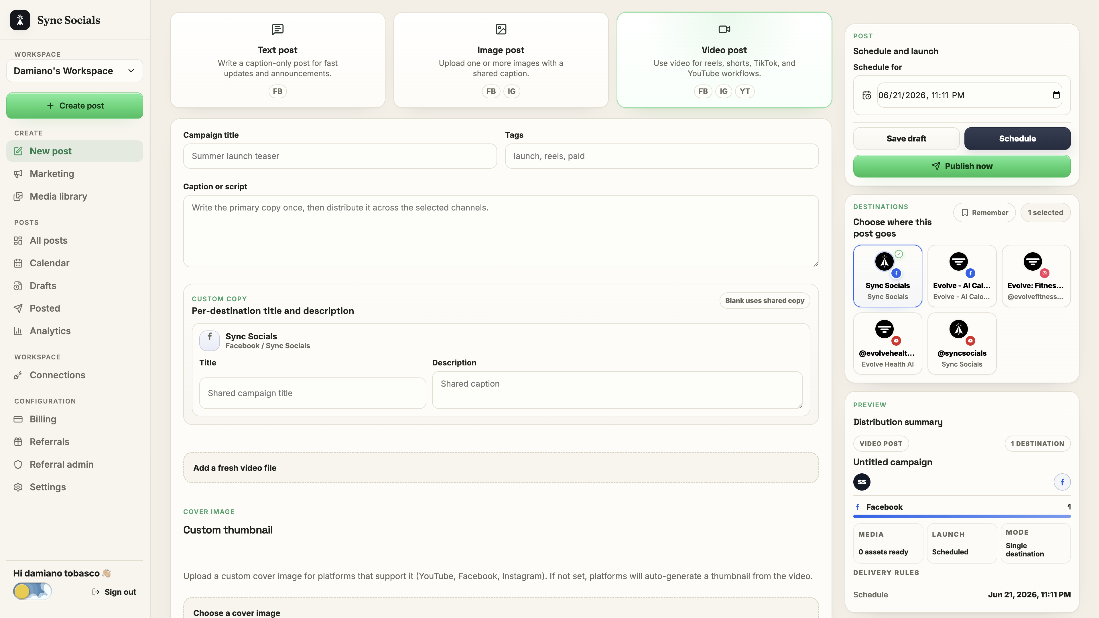Click Sign out

(x=114, y=592)
